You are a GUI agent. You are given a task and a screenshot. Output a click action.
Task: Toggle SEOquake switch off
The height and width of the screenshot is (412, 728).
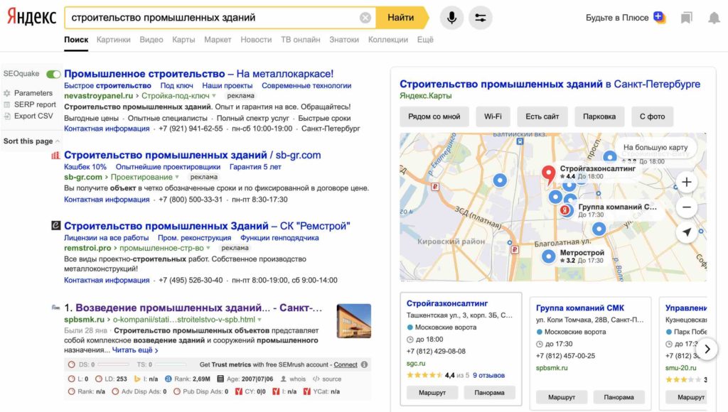click(53, 75)
